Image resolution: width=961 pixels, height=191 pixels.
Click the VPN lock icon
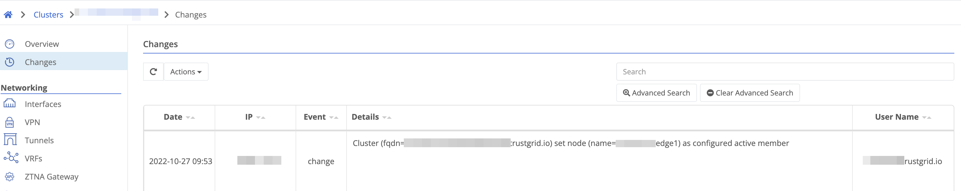[10, 122]
